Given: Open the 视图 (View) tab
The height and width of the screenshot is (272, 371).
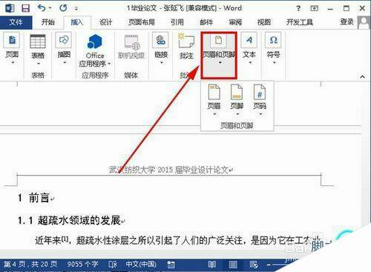Looking at the screenshot, I should pos(264,22).
